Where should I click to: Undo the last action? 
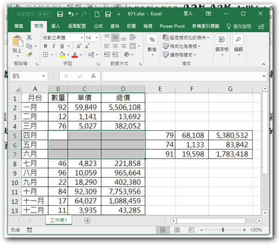[x=71, y=14]
